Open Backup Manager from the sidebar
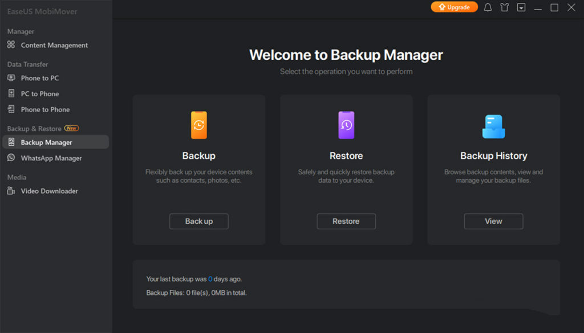 pyautogui.click(x=55, y=142)
